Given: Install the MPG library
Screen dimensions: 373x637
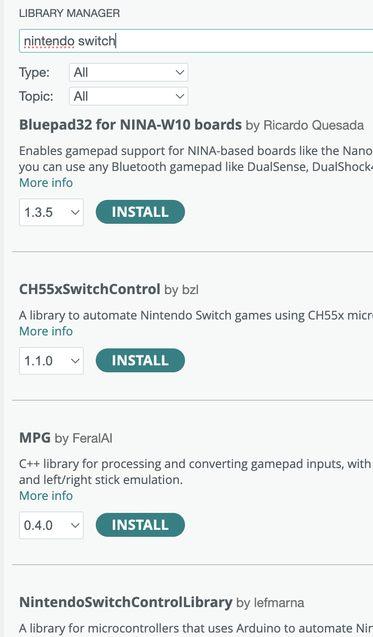Looking at the screenshot, I should [x=140, y=525].
